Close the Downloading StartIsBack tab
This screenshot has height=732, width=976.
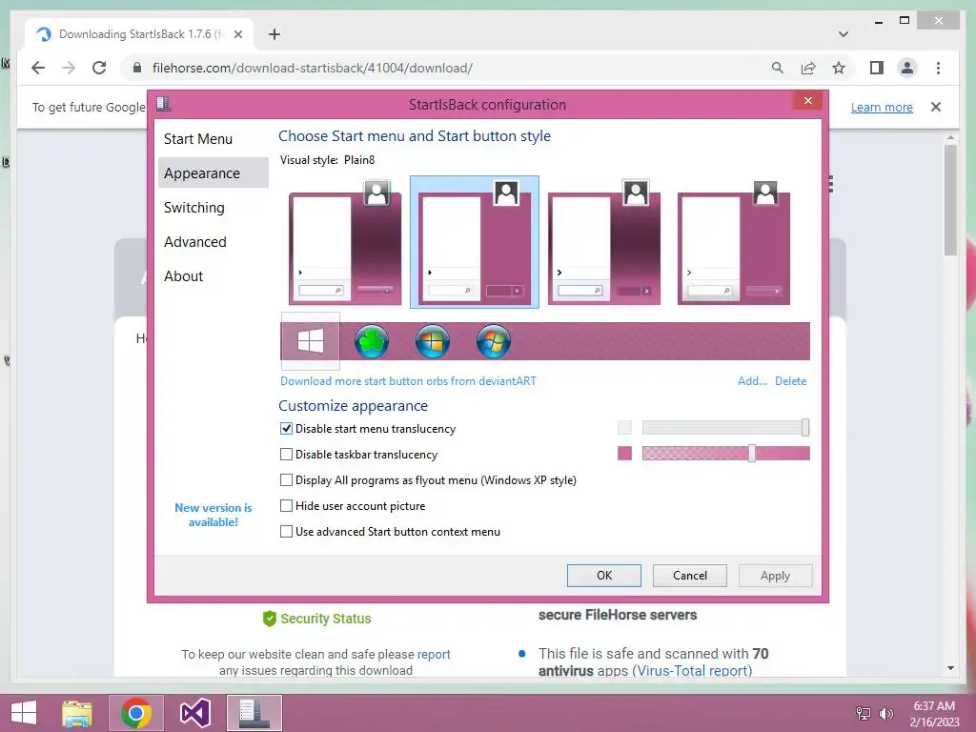click(x=237, y=34)
